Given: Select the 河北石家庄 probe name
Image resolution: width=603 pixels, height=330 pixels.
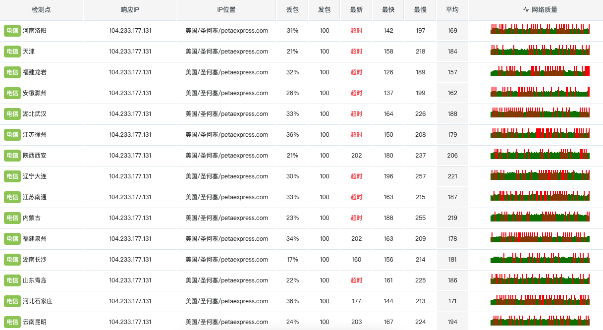Looking at the screenshot, I should click(x=38, y=301).
